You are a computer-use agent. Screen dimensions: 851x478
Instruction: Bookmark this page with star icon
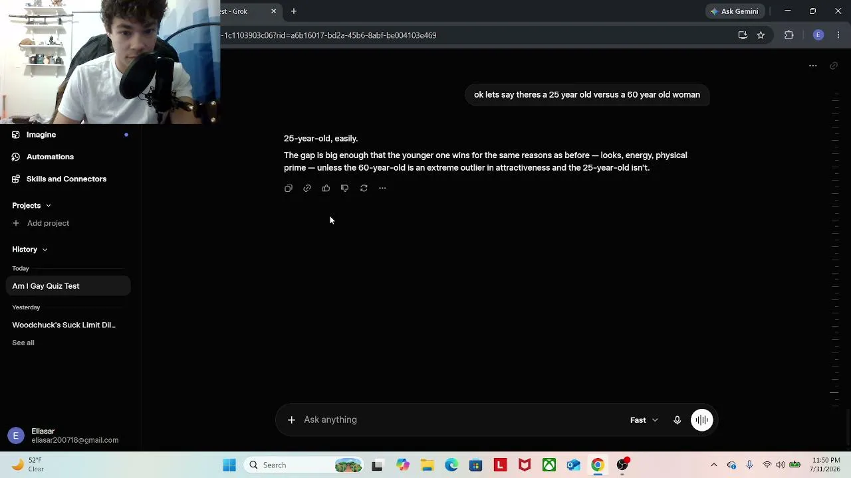(x=761, y=35)
